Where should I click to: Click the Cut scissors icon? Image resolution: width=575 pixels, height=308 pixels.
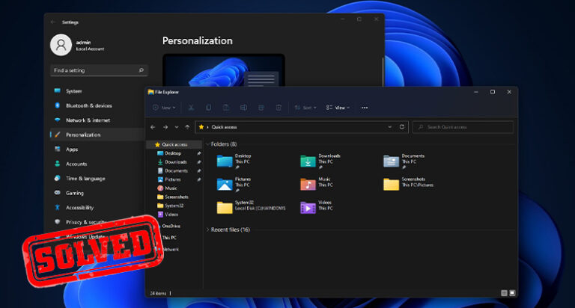coord(191,108)
